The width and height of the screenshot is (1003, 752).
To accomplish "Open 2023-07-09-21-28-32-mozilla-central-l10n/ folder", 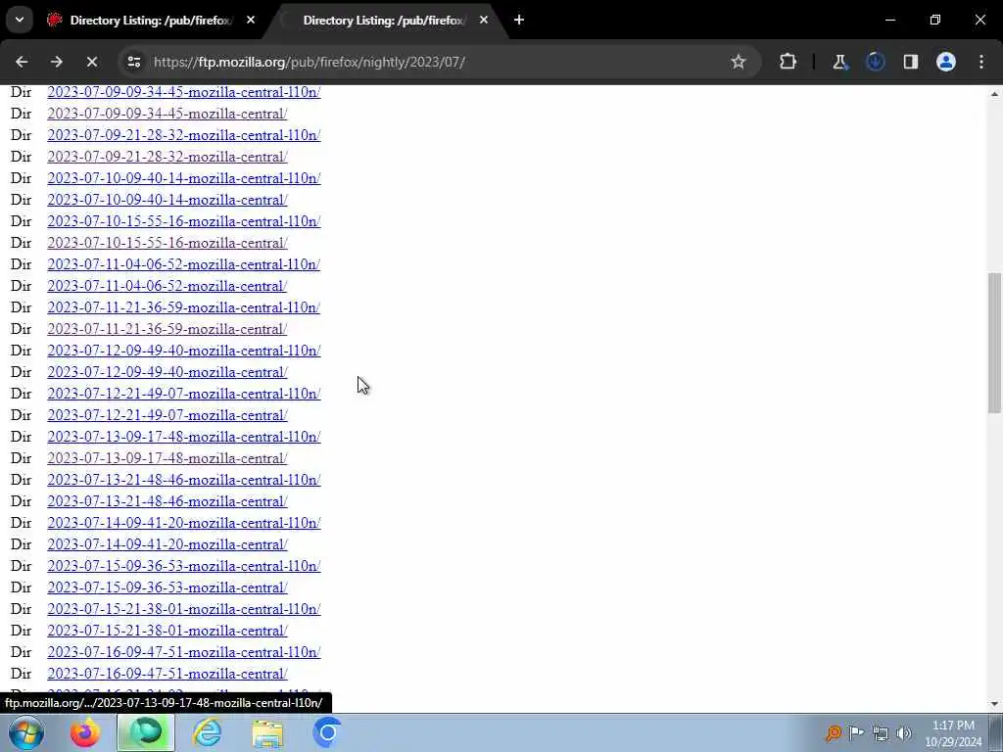I will pos(183,135).
